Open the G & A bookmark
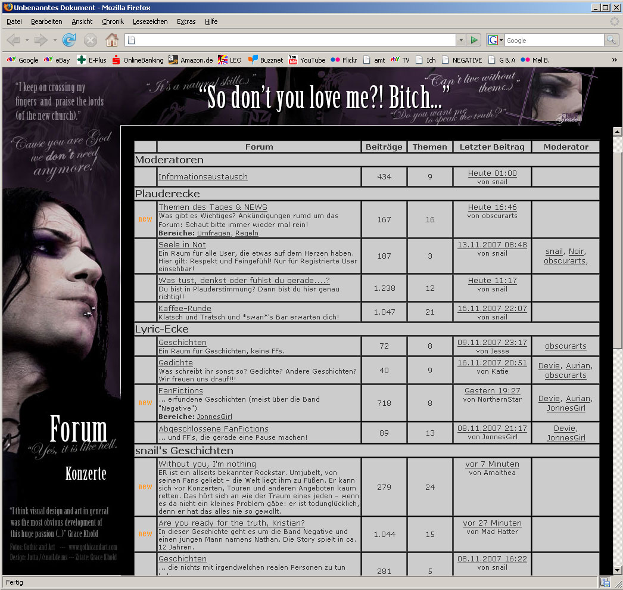This screenshot has height=590, width=623. click(502, 60)
